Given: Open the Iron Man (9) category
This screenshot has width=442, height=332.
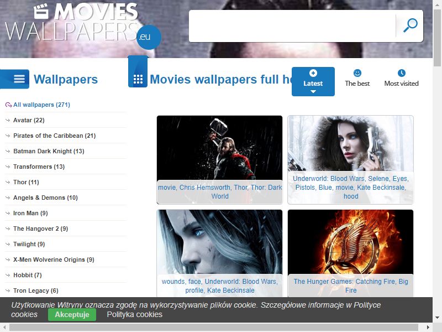Looking at the screenshot, I should [x=30, y=213].
